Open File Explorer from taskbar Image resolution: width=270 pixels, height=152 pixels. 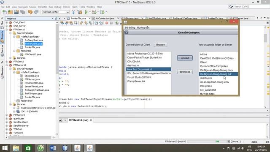coord(16,148)
